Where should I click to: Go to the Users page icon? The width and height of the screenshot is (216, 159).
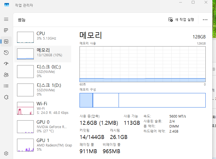click(6, 75)
